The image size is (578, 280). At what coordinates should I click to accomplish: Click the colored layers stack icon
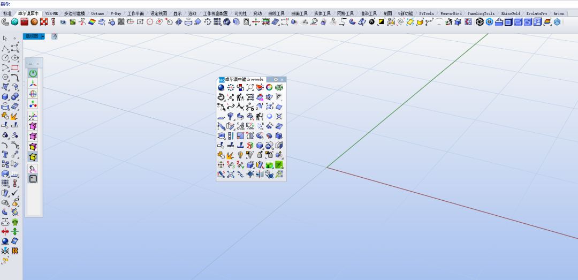point(547,22)
